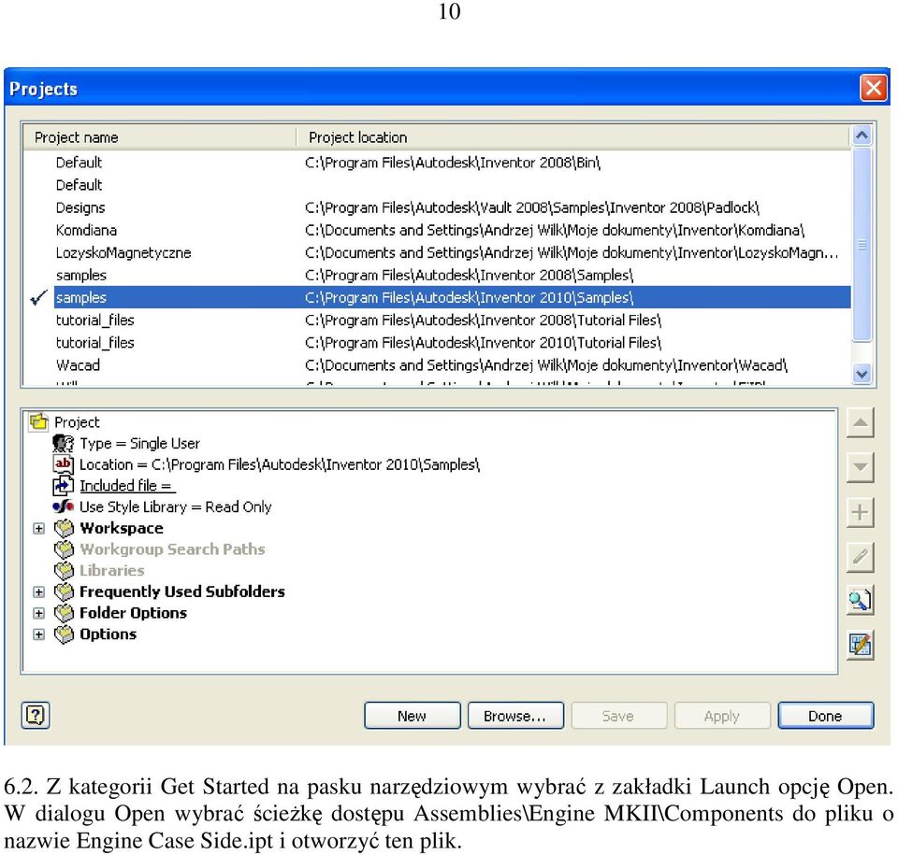The image size is (898, 855).
Task: Click the Project name column header
Action: [160, 137]
